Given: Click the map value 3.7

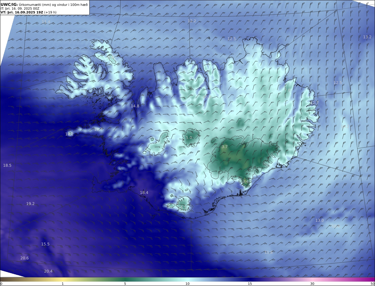Looking at the screenshot, I should (225, 147).
